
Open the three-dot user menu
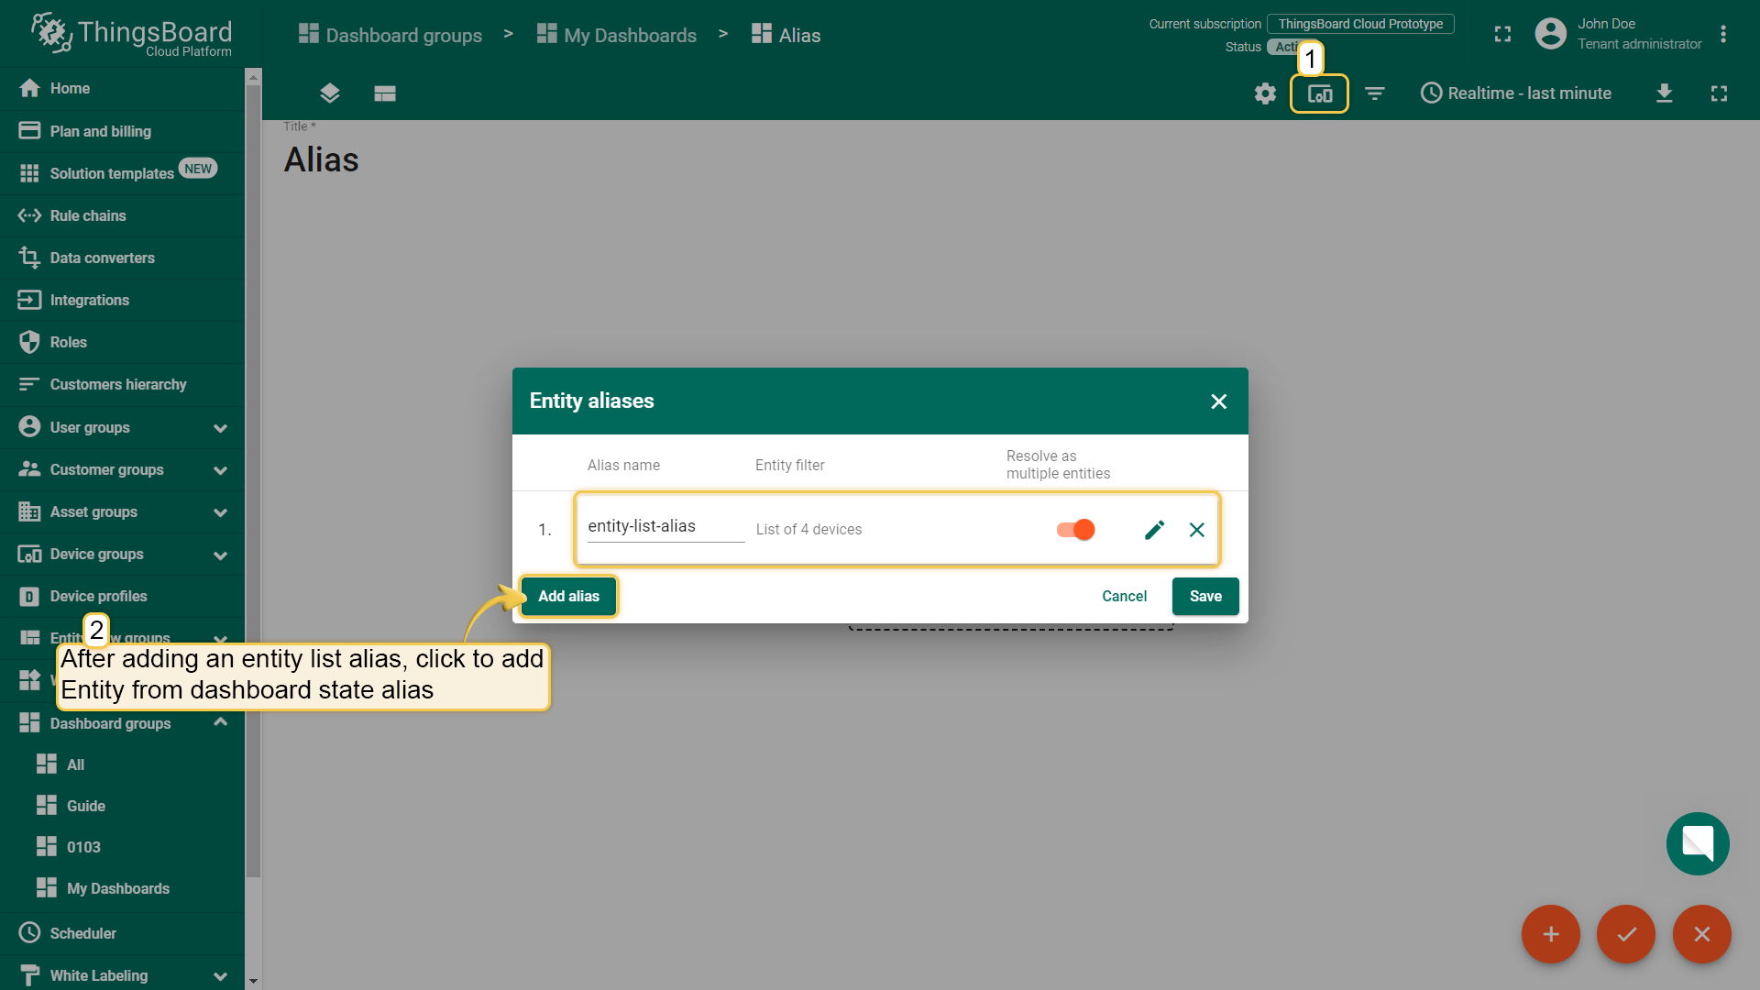pos(1723,34)
